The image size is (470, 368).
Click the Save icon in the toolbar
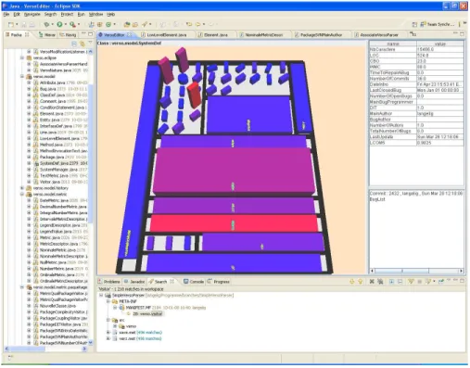tap(24, 24)
